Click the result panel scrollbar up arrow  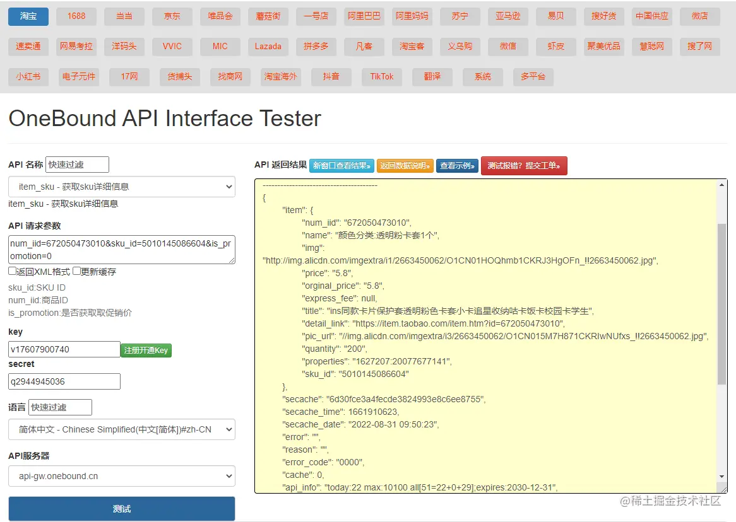(x=722, y=185)
